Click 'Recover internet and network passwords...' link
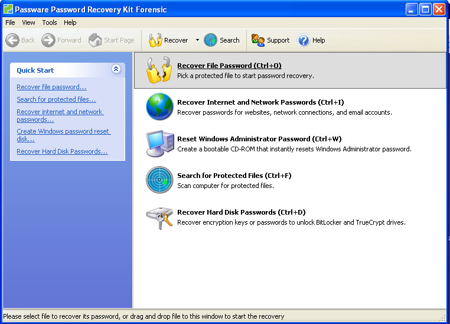 (x=60, y=115)
